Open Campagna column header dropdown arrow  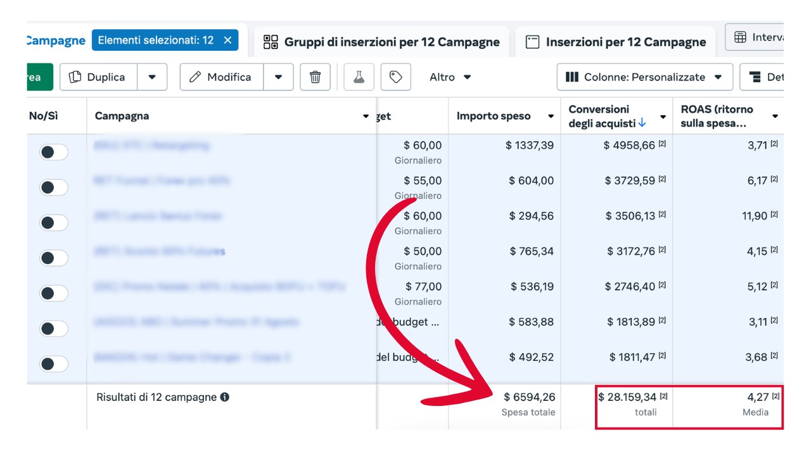coord(366,117)
